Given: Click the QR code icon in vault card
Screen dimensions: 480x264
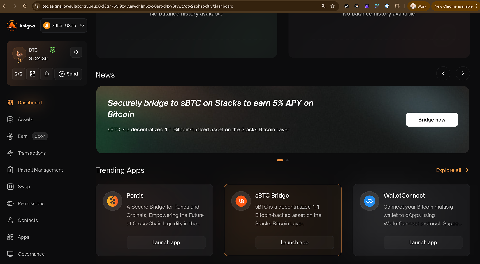Looking at the screenshot, I should 33,74.
